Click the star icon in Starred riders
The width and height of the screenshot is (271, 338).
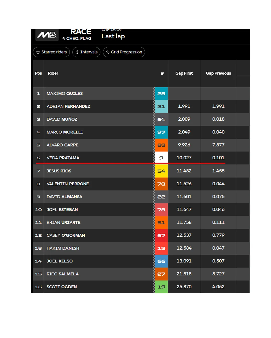[x=38, y=52]
